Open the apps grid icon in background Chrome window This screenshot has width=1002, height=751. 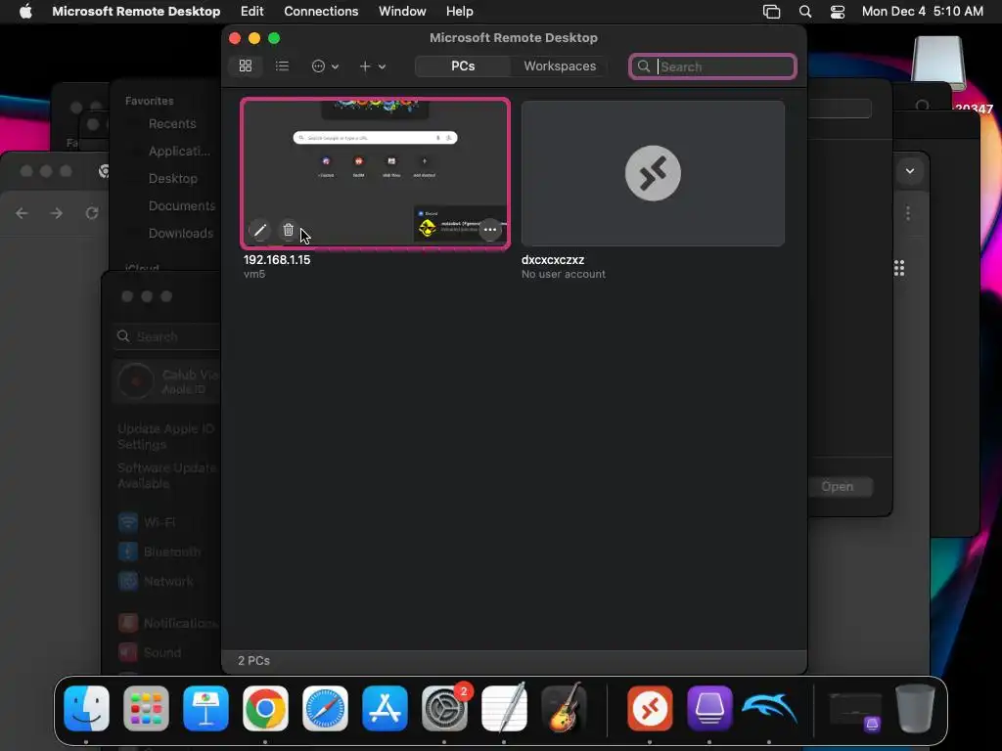click(x=898, y=268)
